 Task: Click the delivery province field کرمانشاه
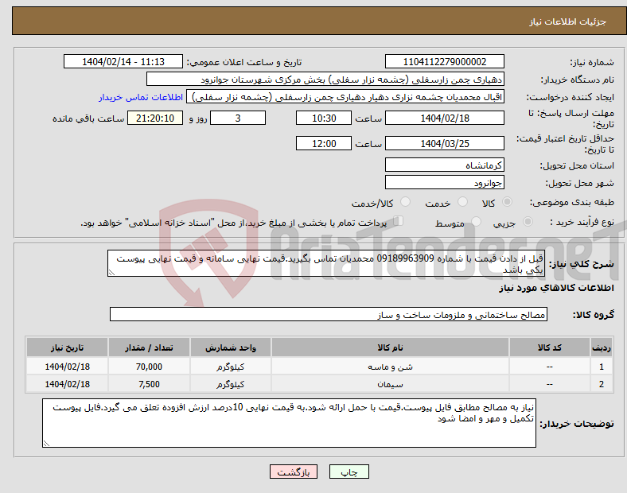[x=444, y=165]
